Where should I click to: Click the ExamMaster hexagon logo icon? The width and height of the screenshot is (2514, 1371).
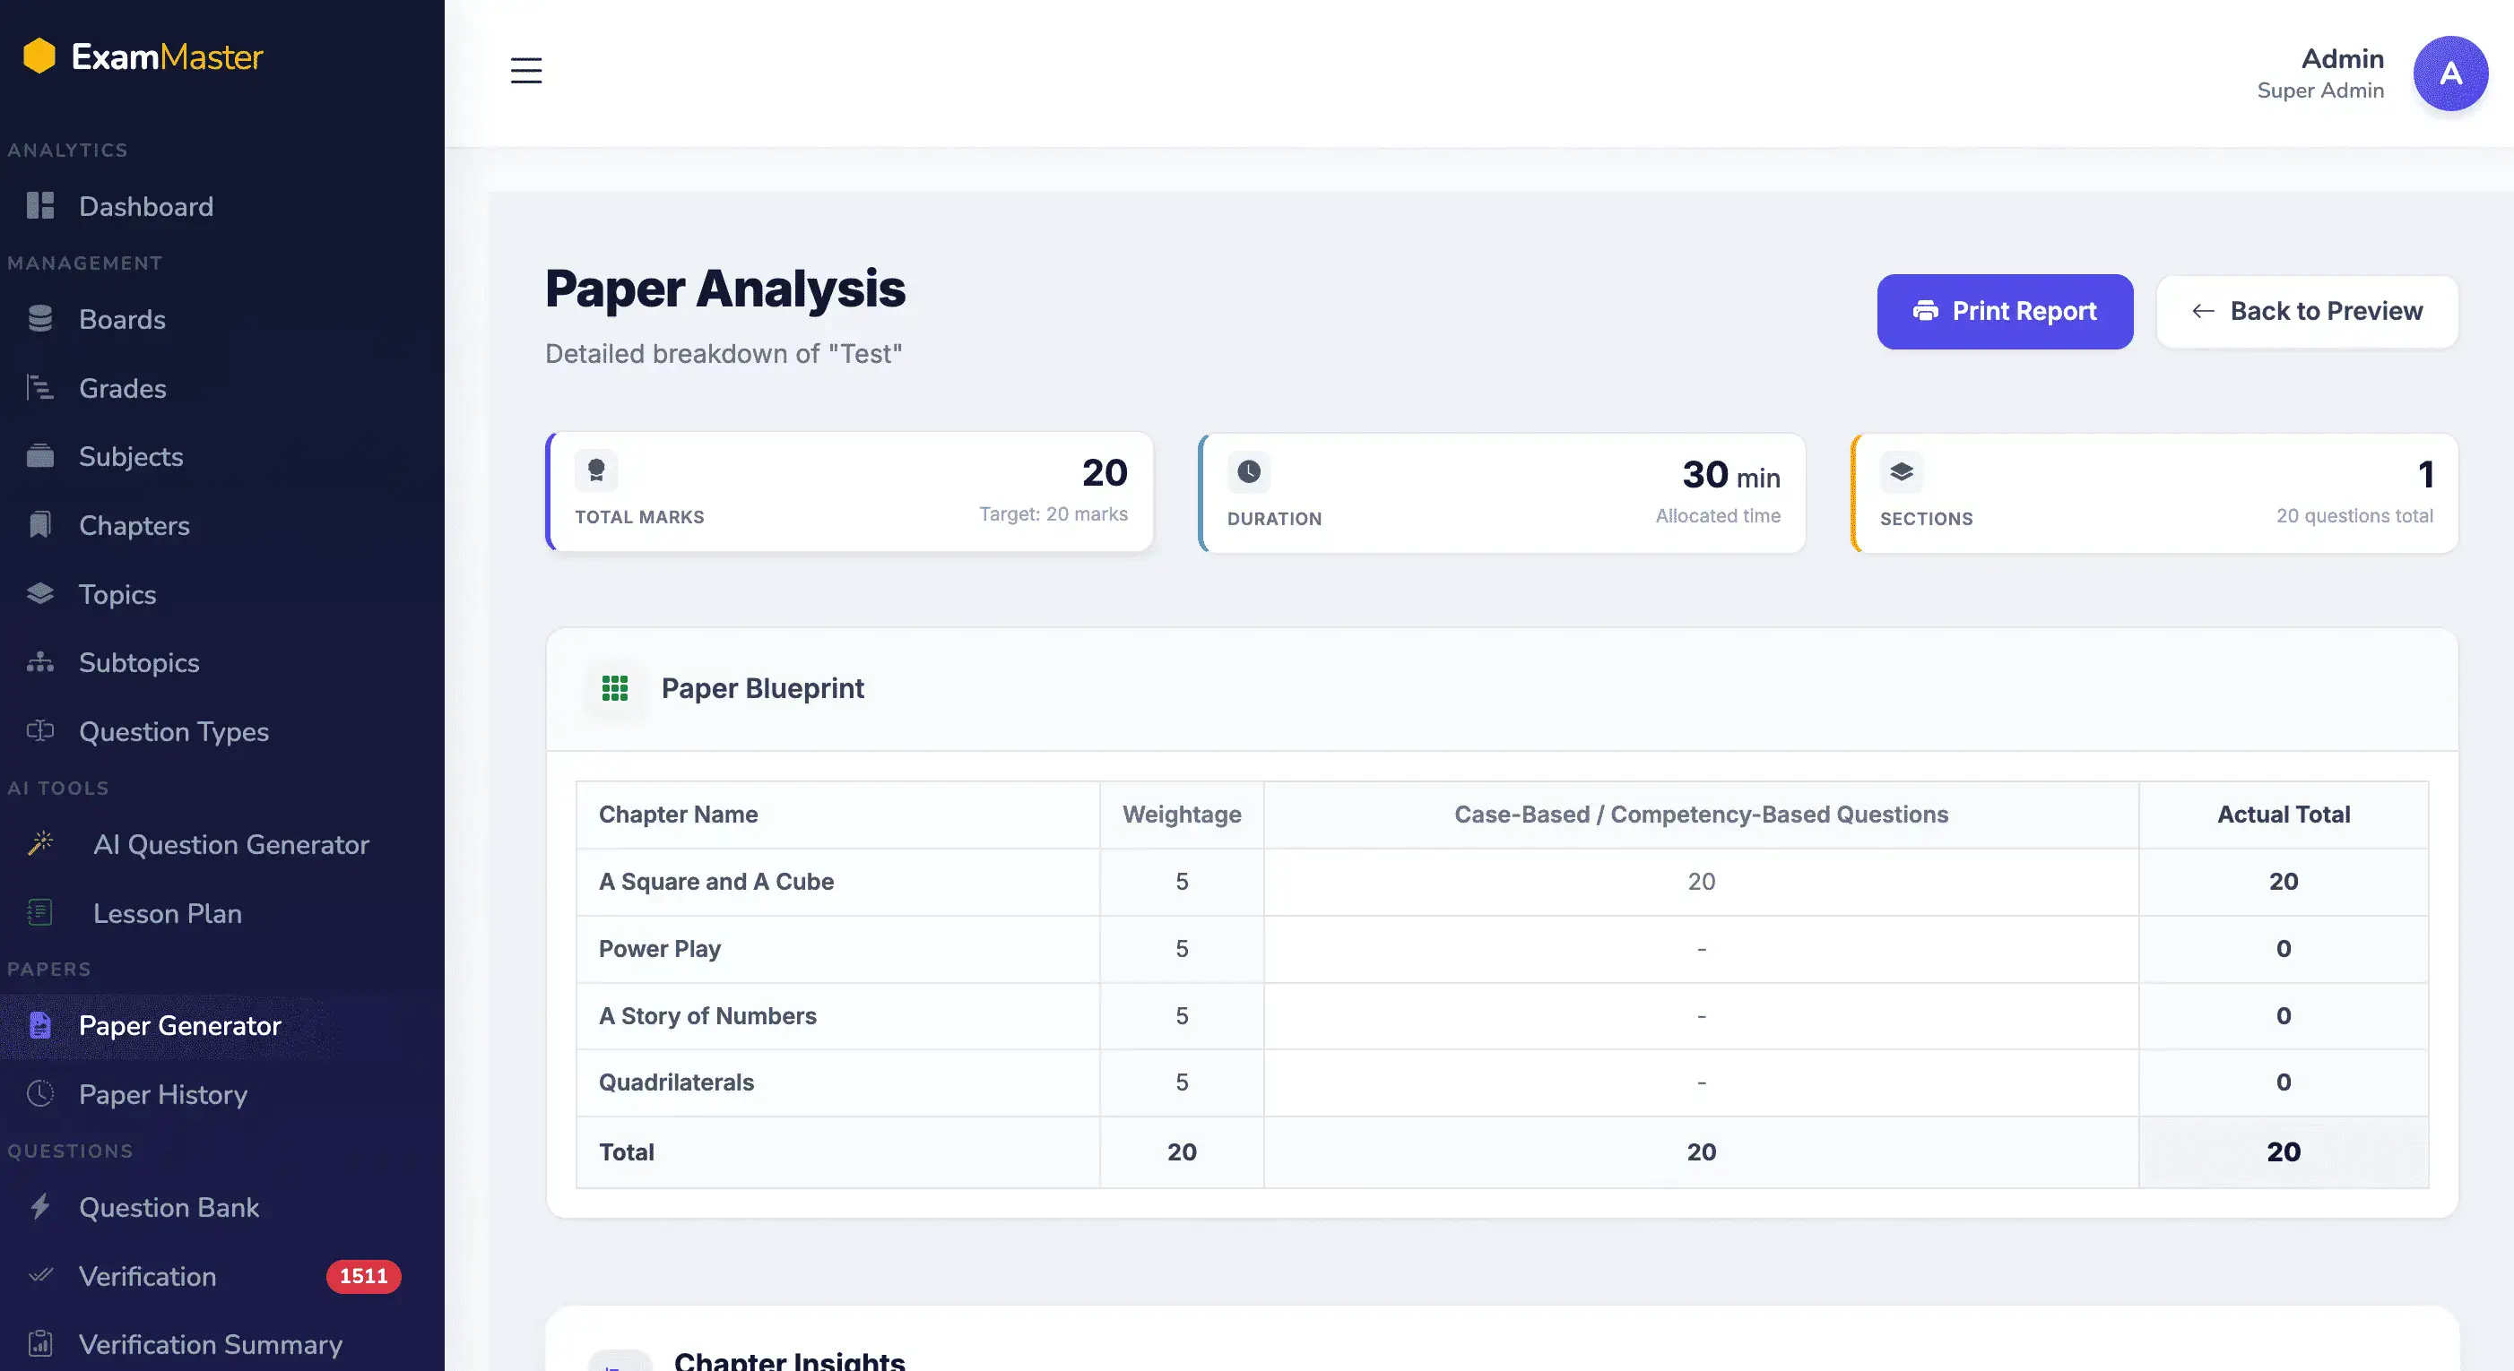[39, 56]
